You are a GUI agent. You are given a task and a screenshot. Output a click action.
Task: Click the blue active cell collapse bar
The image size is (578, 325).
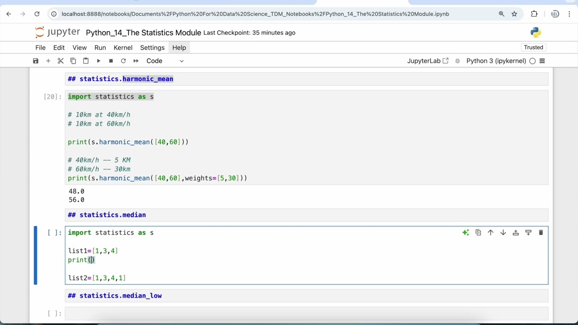[36, 255]
